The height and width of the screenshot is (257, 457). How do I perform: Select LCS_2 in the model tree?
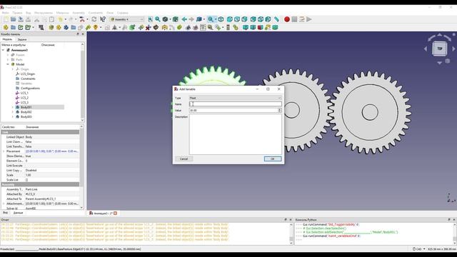coord(24,98)
